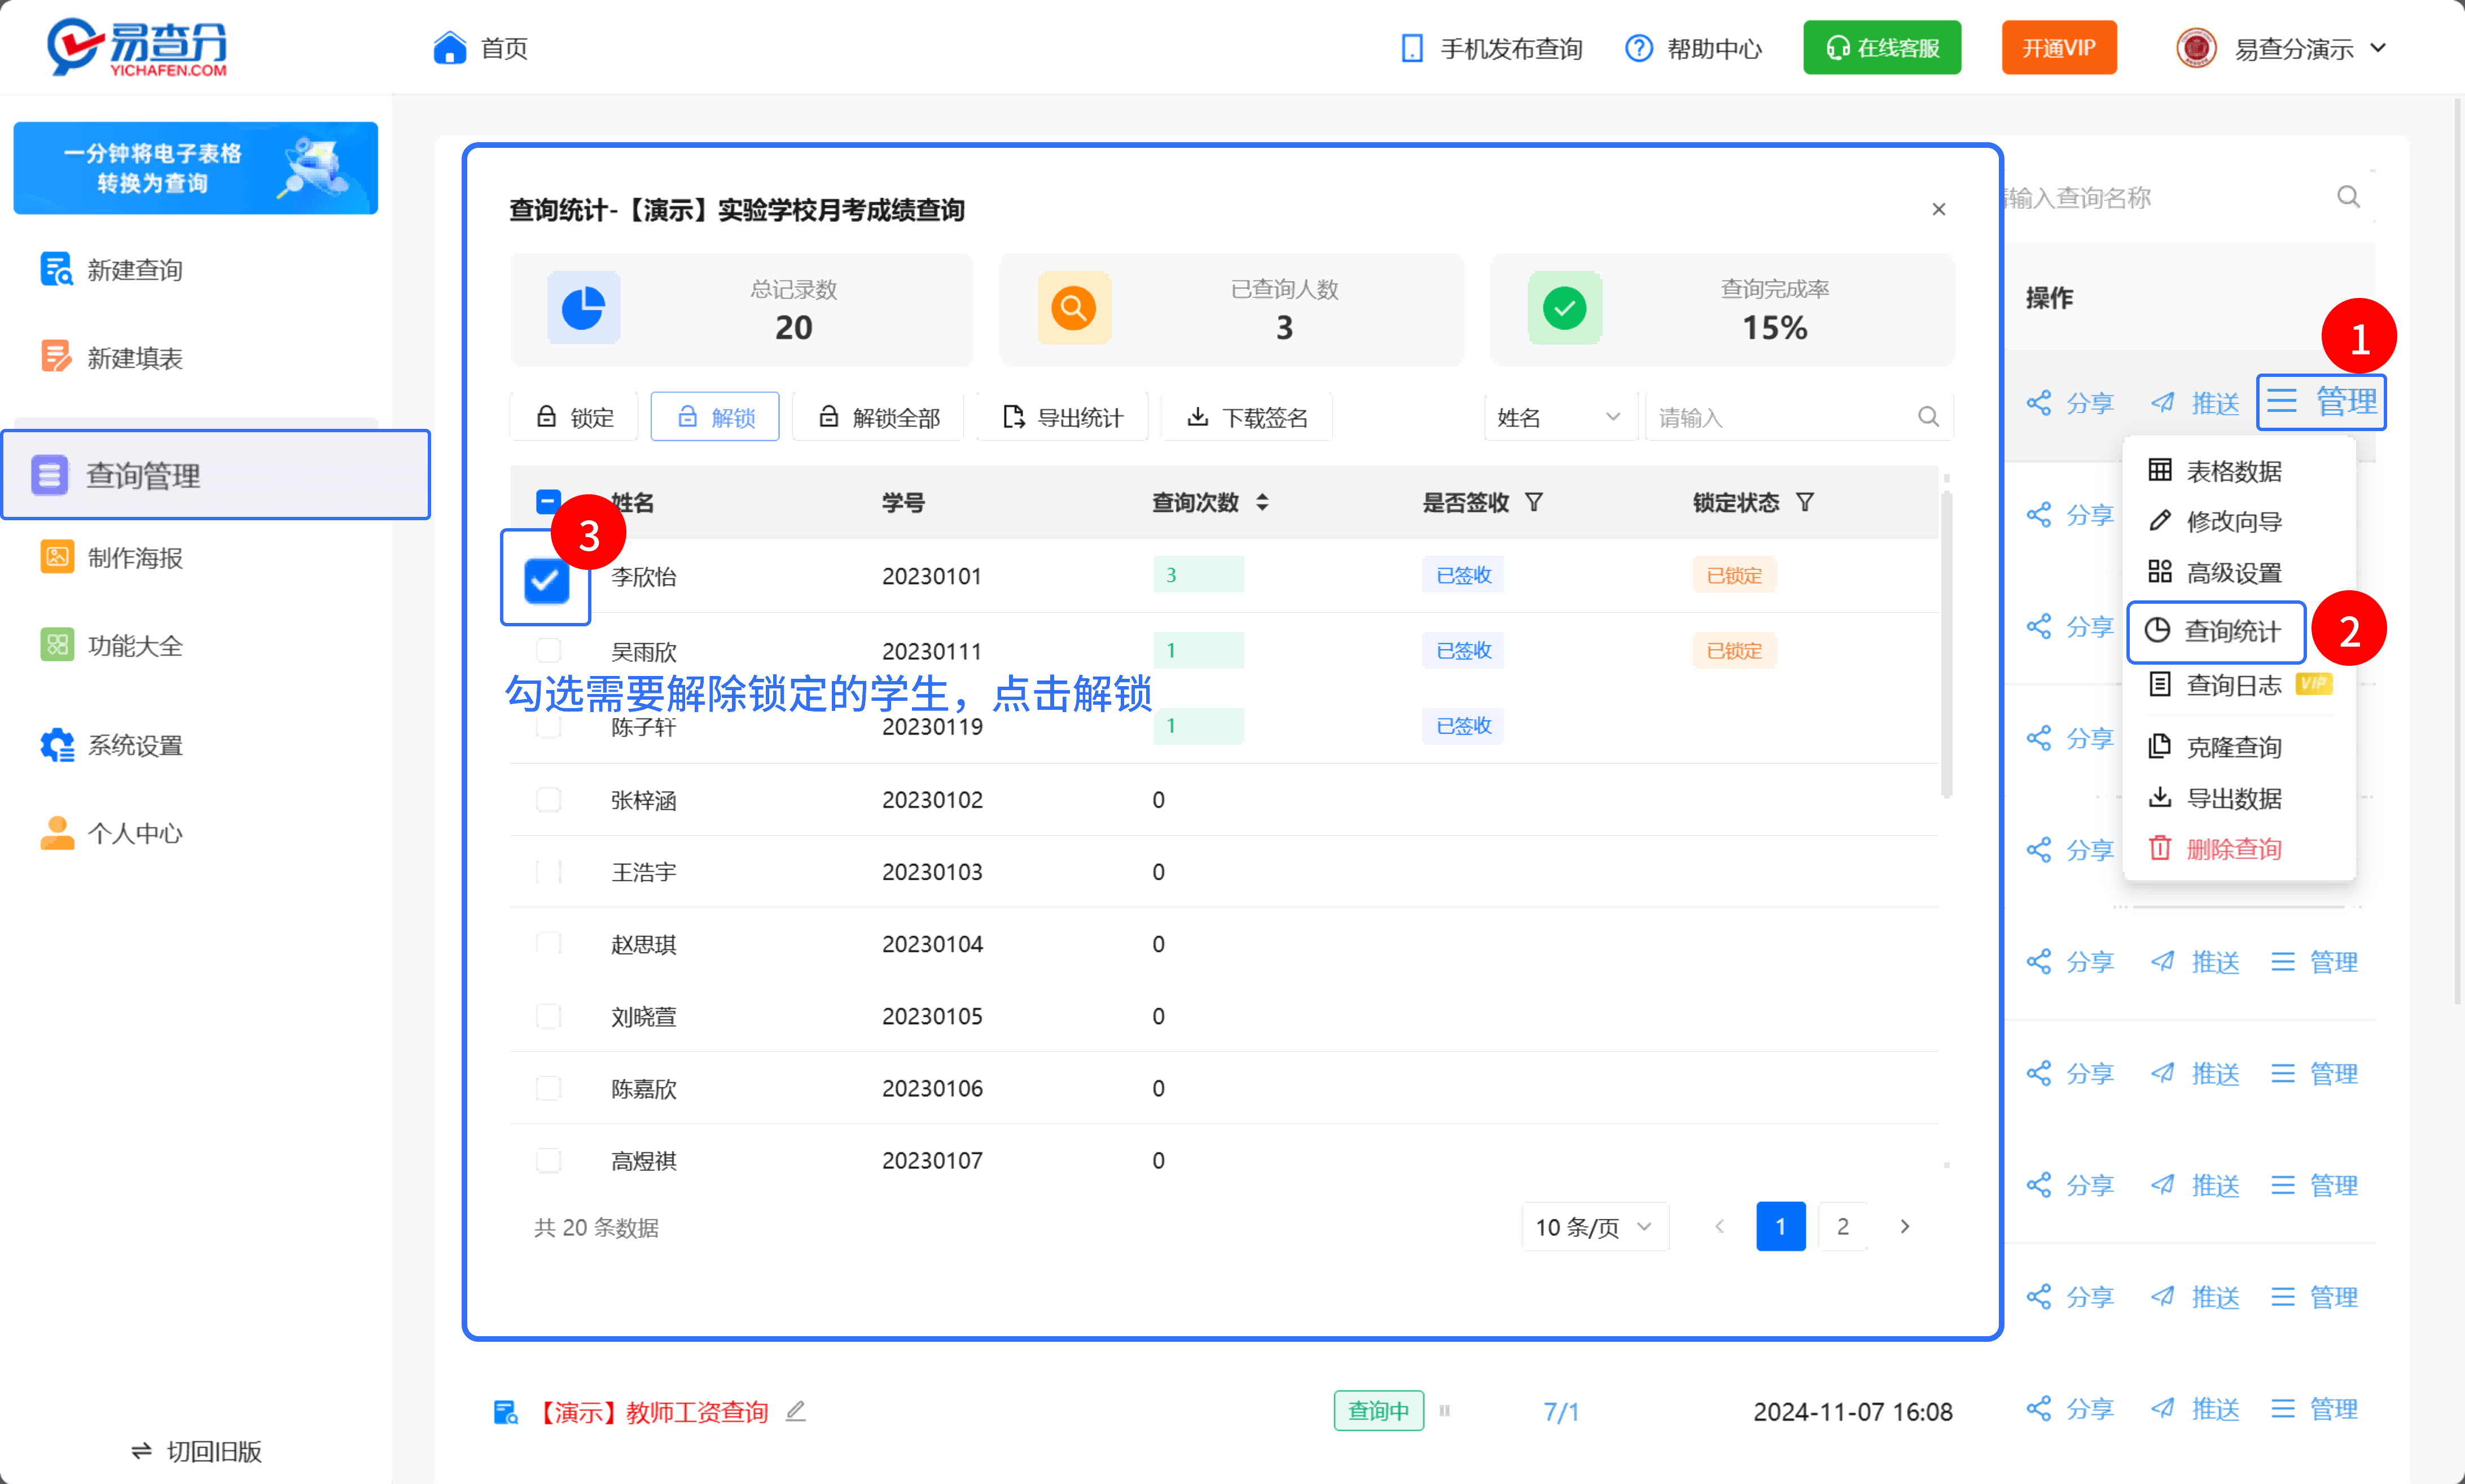This screenshot has height=1484, width=2465.
Task: Open the 10 条/页 page size dropdown
Action: [x=1594, y=1226]
